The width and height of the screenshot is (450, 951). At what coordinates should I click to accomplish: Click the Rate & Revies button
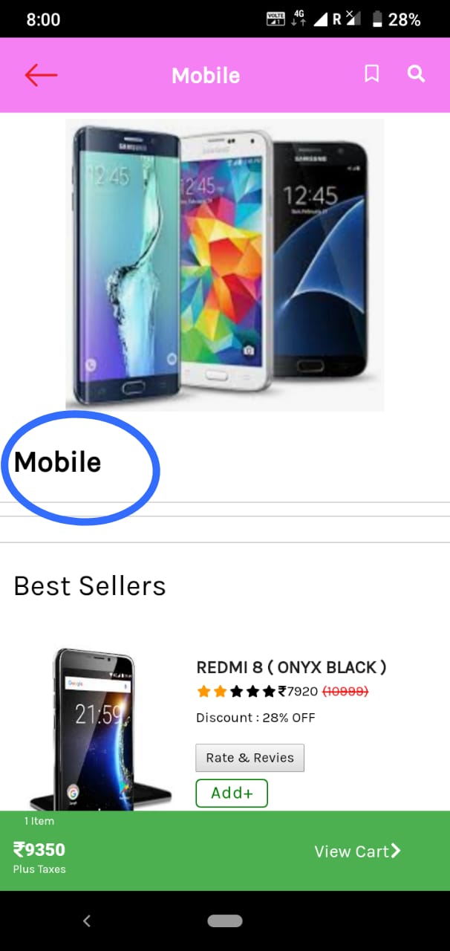[250, 758]
